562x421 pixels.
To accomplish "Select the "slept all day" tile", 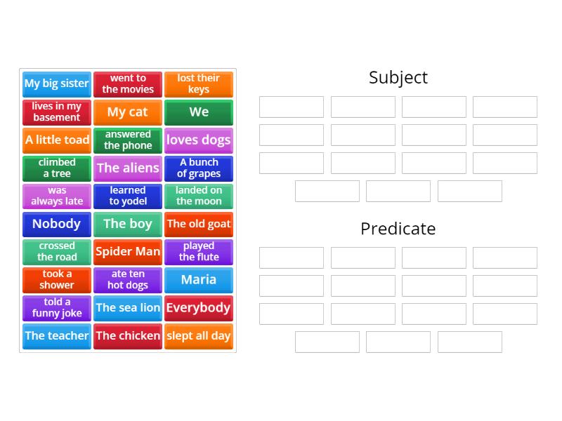I will point(199,336).
